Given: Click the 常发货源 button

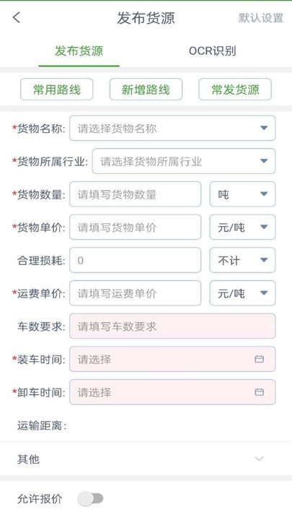Looking at the screenshot, I should click(235, 90).
